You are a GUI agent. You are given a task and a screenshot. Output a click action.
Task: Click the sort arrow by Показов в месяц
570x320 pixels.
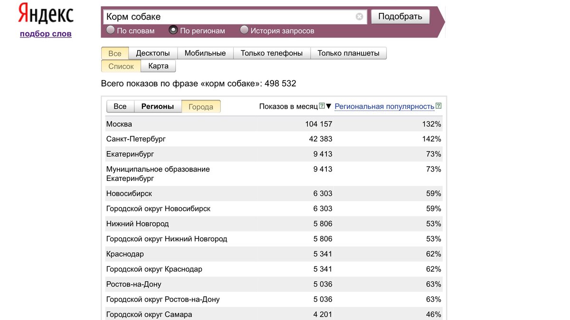(329, 106)
